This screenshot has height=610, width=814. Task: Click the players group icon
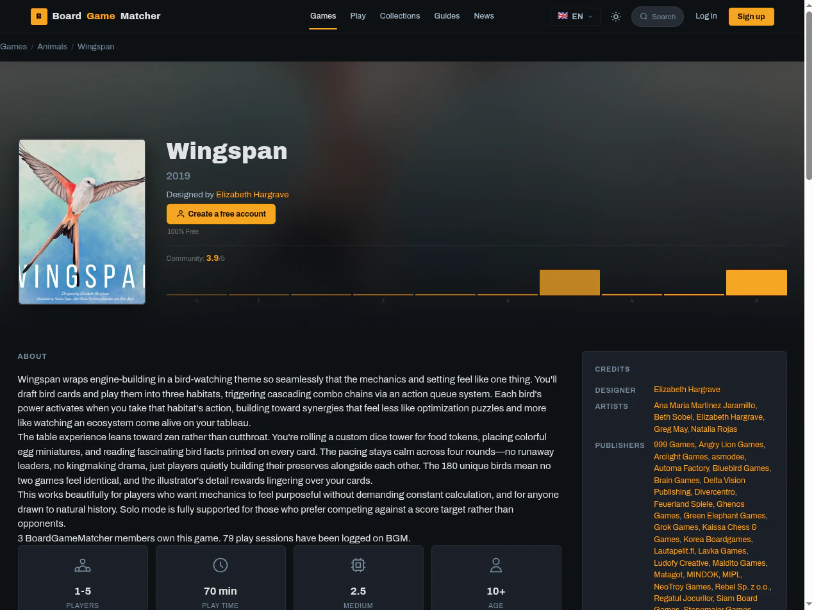[x=83, y=565]
